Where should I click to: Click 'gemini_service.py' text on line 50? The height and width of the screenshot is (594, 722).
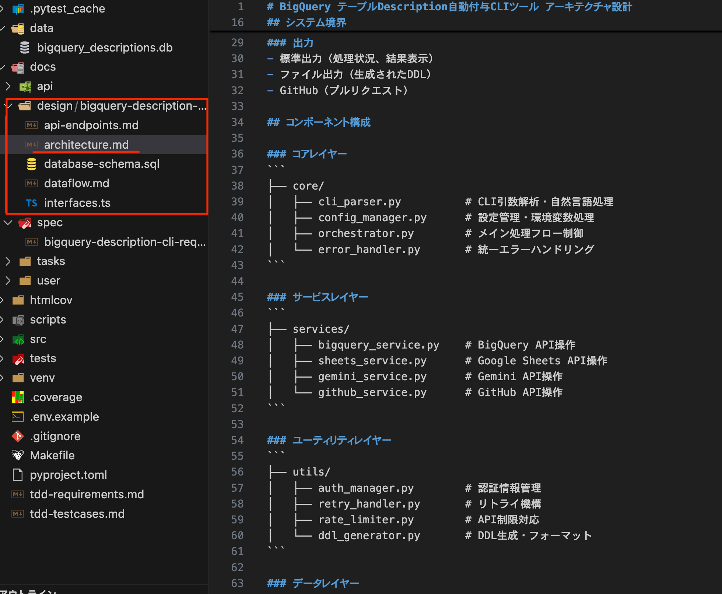coord(372,376)
